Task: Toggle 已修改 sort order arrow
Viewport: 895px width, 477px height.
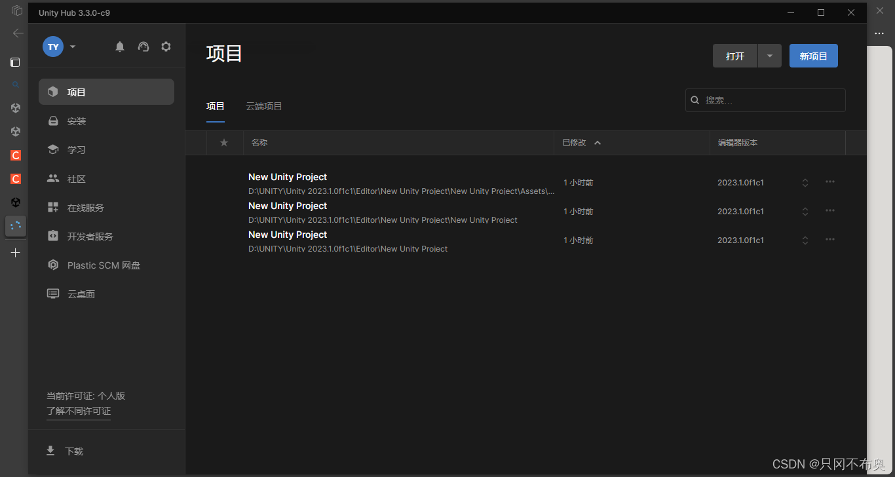Action: tap(598, 142)
